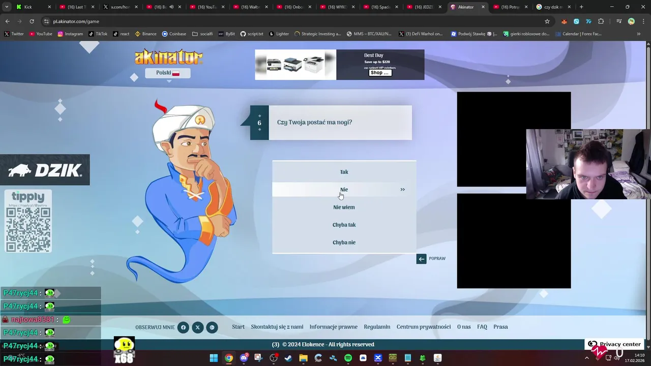Switch to the Kick browser tab
This screenshot has width=651, height=366.
(34, 7)
